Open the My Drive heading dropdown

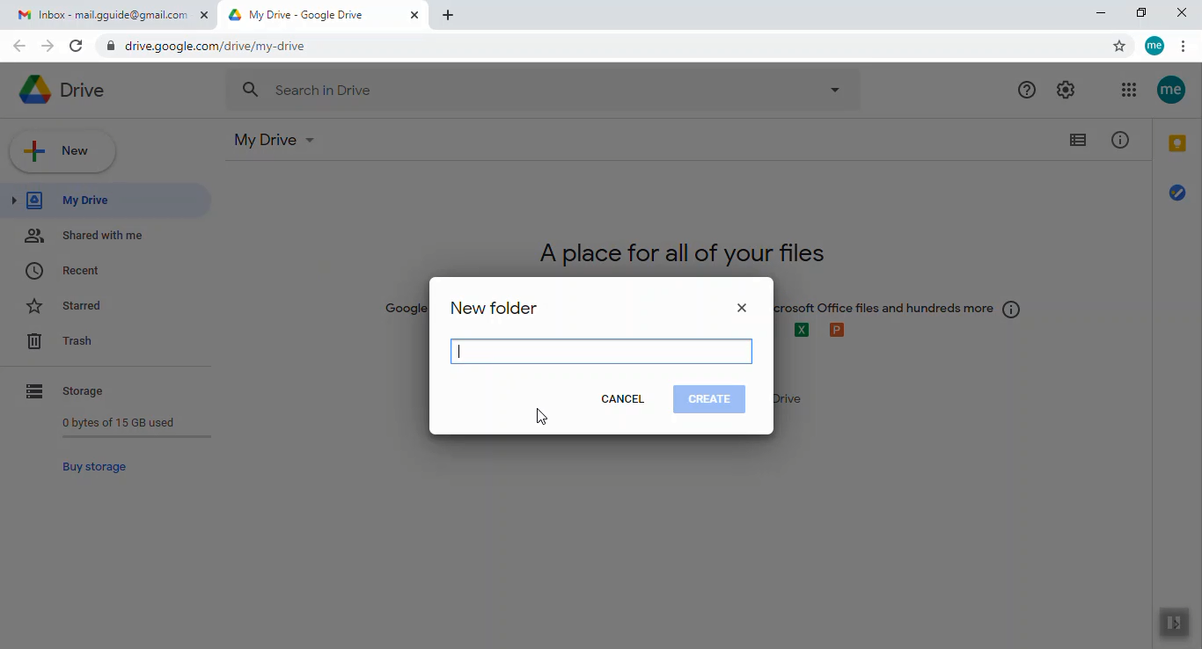click(x=309, y=140)
